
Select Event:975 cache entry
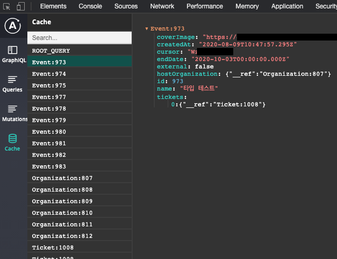coord(80,86)
